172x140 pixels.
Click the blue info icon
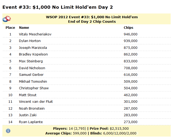(x=8, y=131)
